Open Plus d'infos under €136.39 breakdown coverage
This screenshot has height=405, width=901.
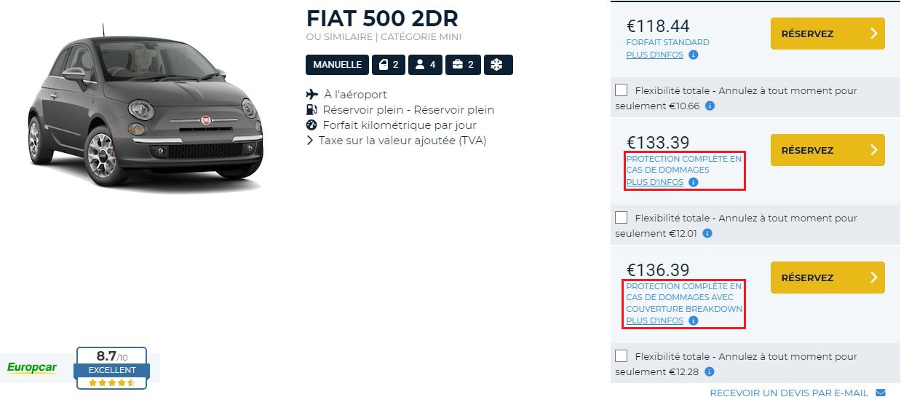coord(654,321)
